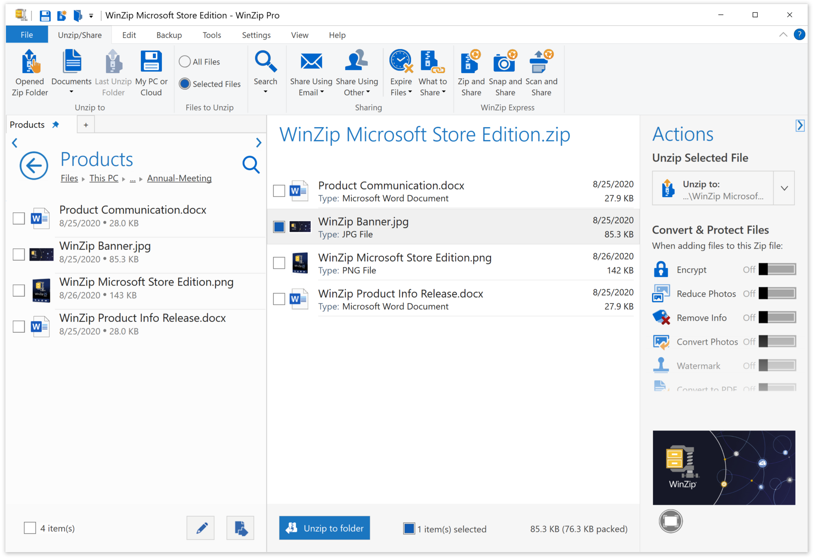Open Share Using Other dropdown
The height and width of the screenshot is (560, 816).
368,92
